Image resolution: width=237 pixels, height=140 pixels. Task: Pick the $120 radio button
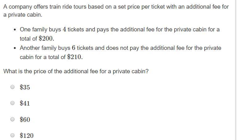13,135
